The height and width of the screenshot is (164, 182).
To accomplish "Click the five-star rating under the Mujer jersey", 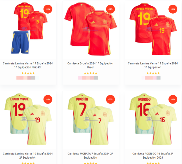I will [x=91, y=73].
